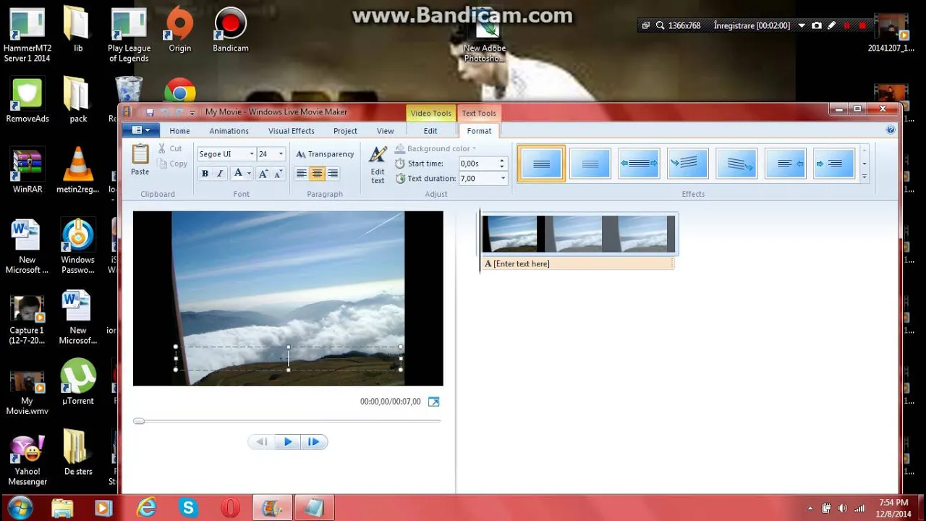Go to previous frame button
Image resolution: width=926 pixels, height=521 pixels.
(x=262, y=441)
